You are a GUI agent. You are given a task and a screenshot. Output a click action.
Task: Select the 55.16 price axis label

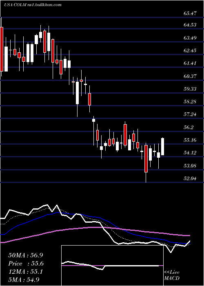(190, 140)
